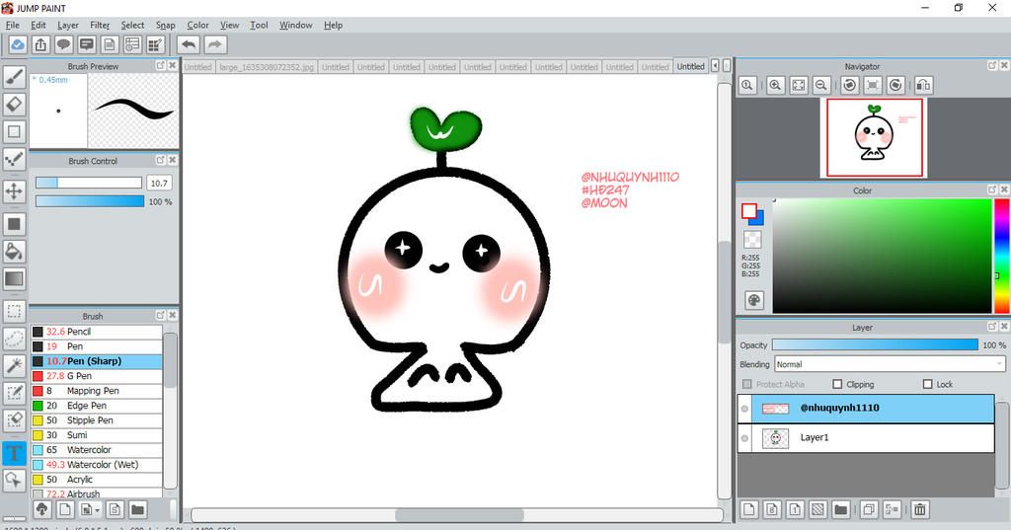Pick a hue on the rainbow hue bar
Image resolution: width=1011 pixels, height=530 pixels.
point(1001,256)
